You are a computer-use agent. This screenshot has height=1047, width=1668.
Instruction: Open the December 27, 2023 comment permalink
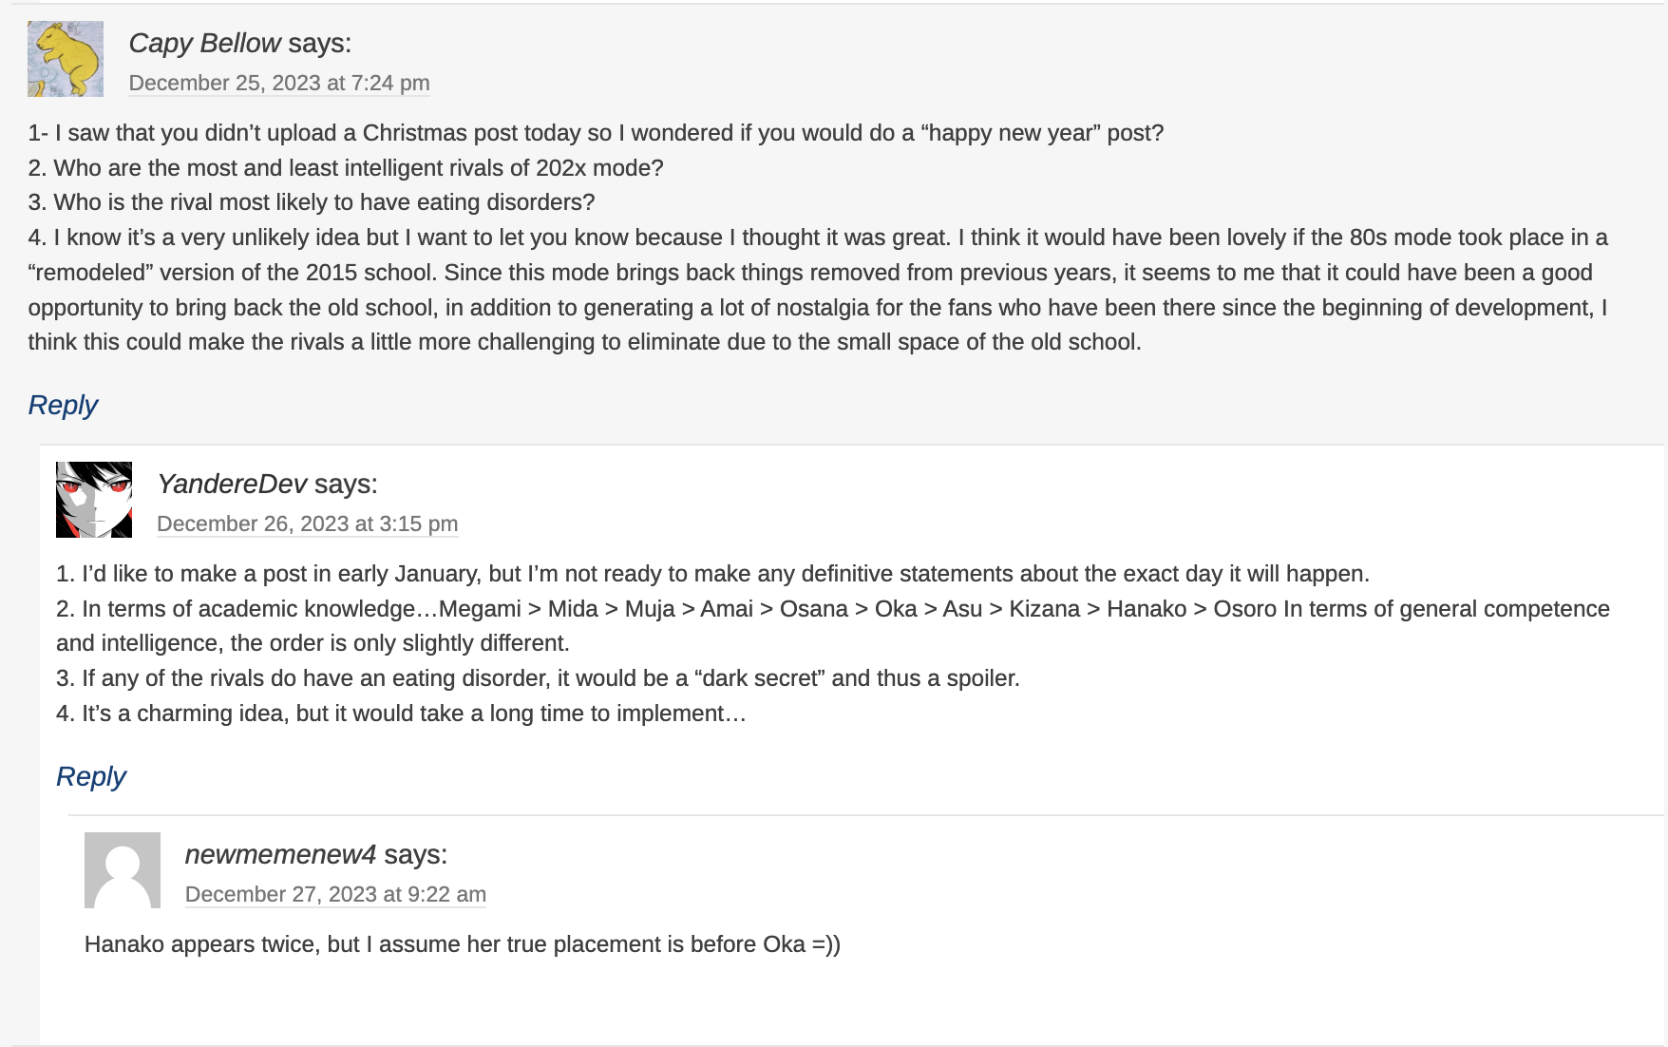coord(335,895)
